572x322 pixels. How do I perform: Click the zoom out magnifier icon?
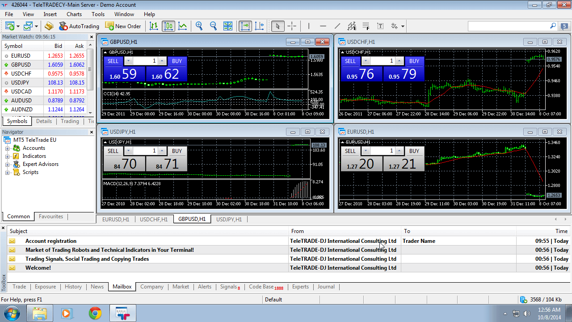tap(213, 26)
